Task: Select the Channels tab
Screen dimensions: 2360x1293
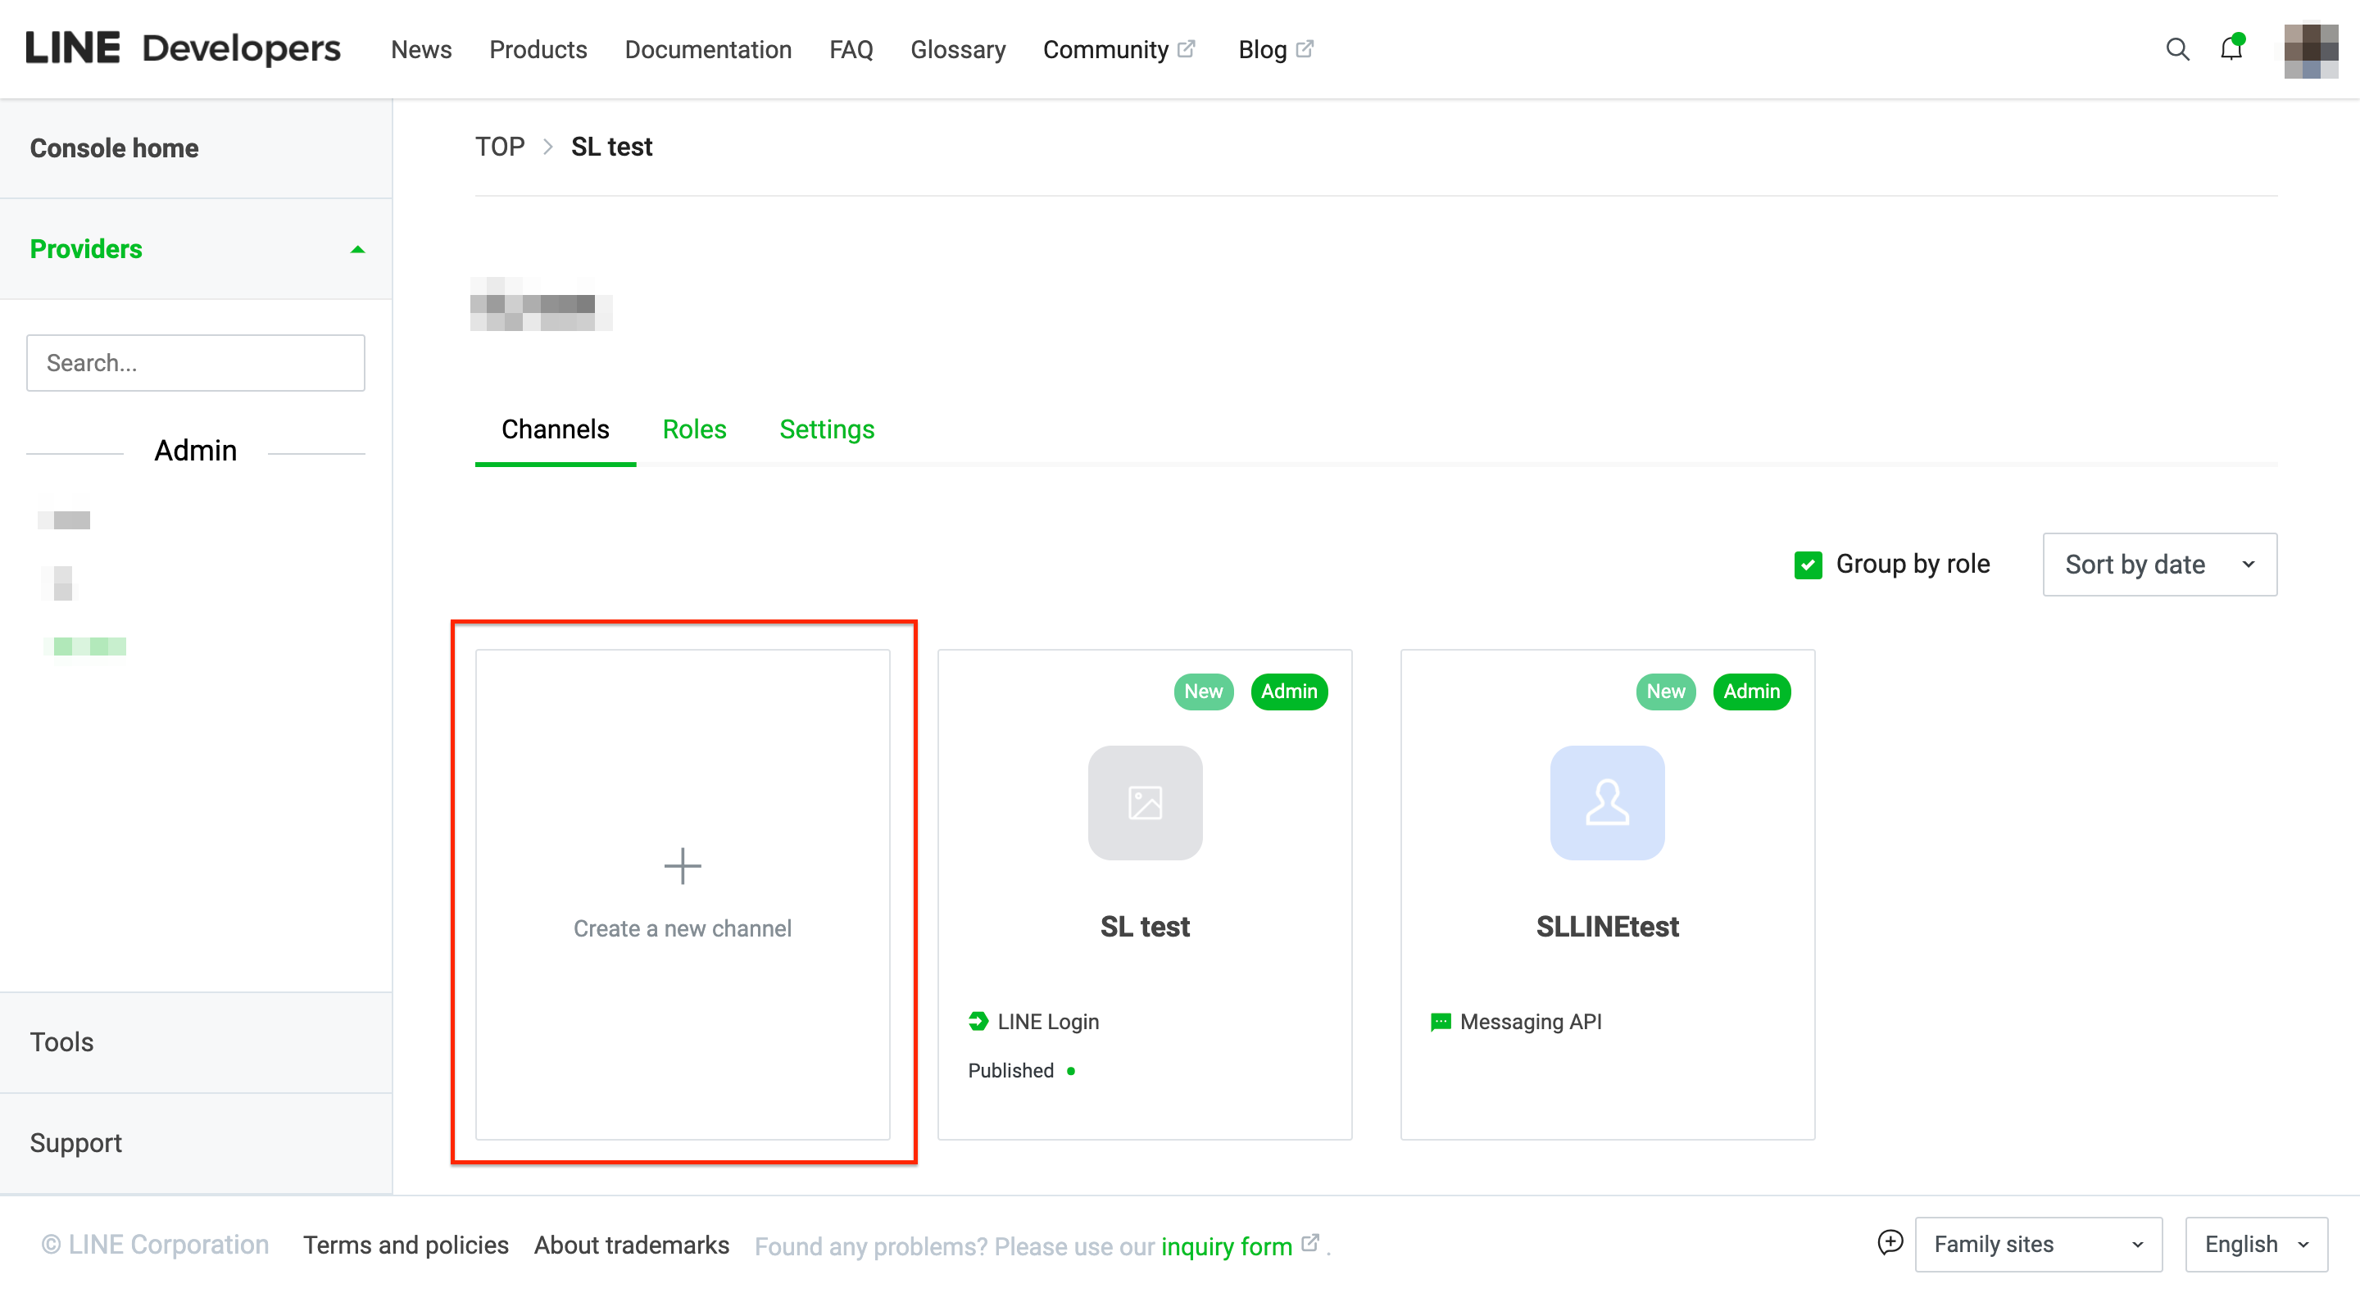Action: point(556,430)
